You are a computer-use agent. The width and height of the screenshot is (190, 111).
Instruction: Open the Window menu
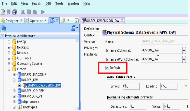tap(73, 4)
